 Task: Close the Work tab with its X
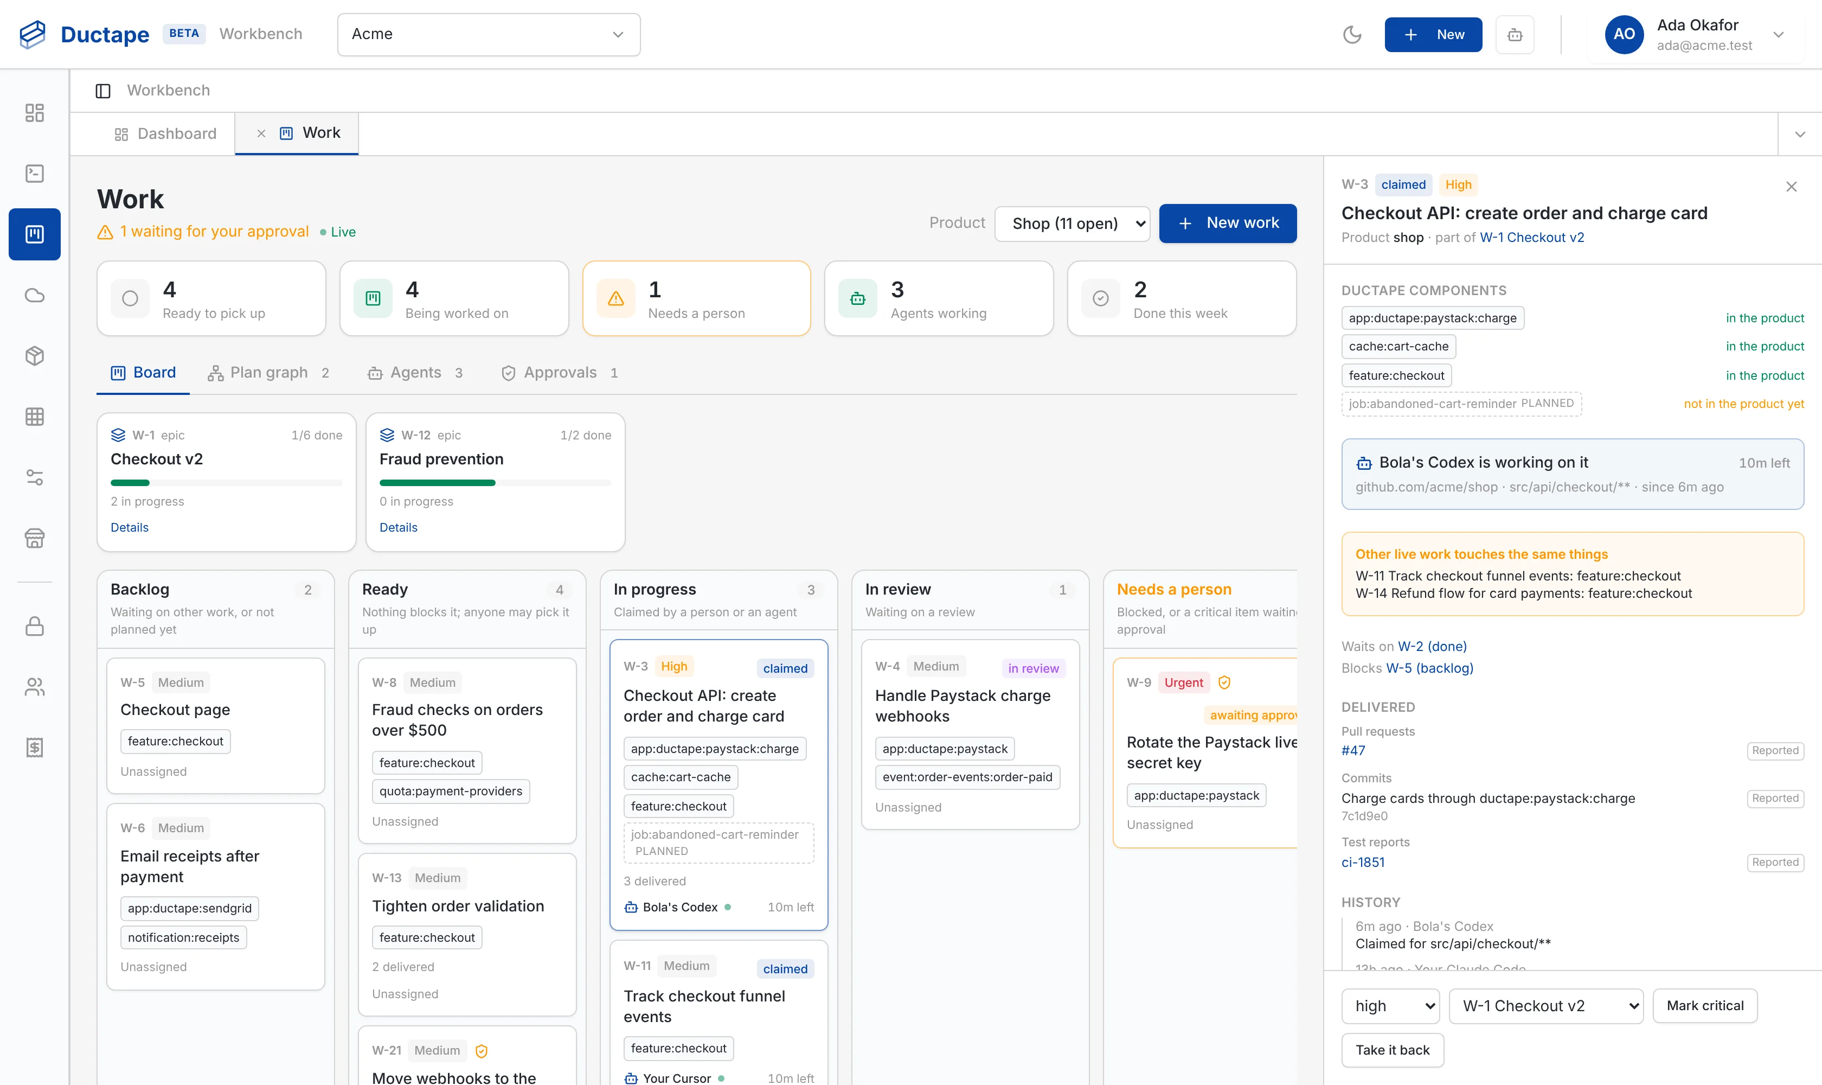[261, 133]
